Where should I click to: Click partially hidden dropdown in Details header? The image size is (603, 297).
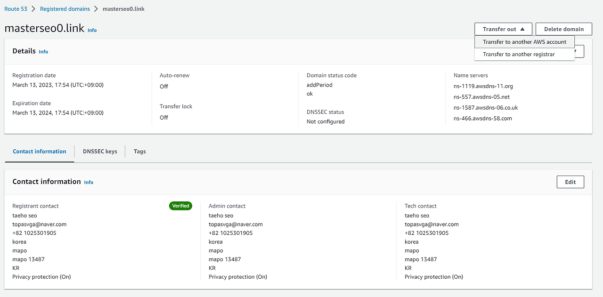click(580, 51)
